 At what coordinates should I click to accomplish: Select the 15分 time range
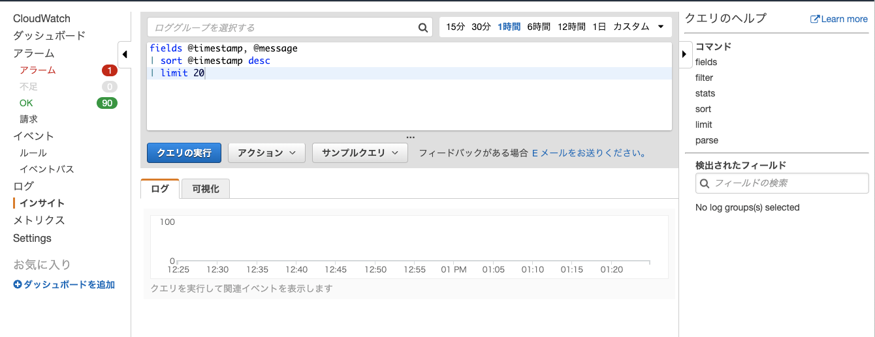tap(455, 27)
